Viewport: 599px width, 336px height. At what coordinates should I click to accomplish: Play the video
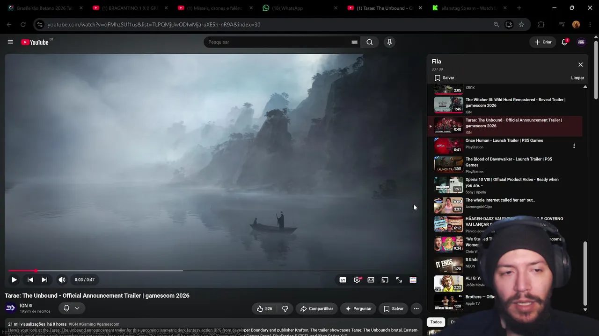coord(14,280)
